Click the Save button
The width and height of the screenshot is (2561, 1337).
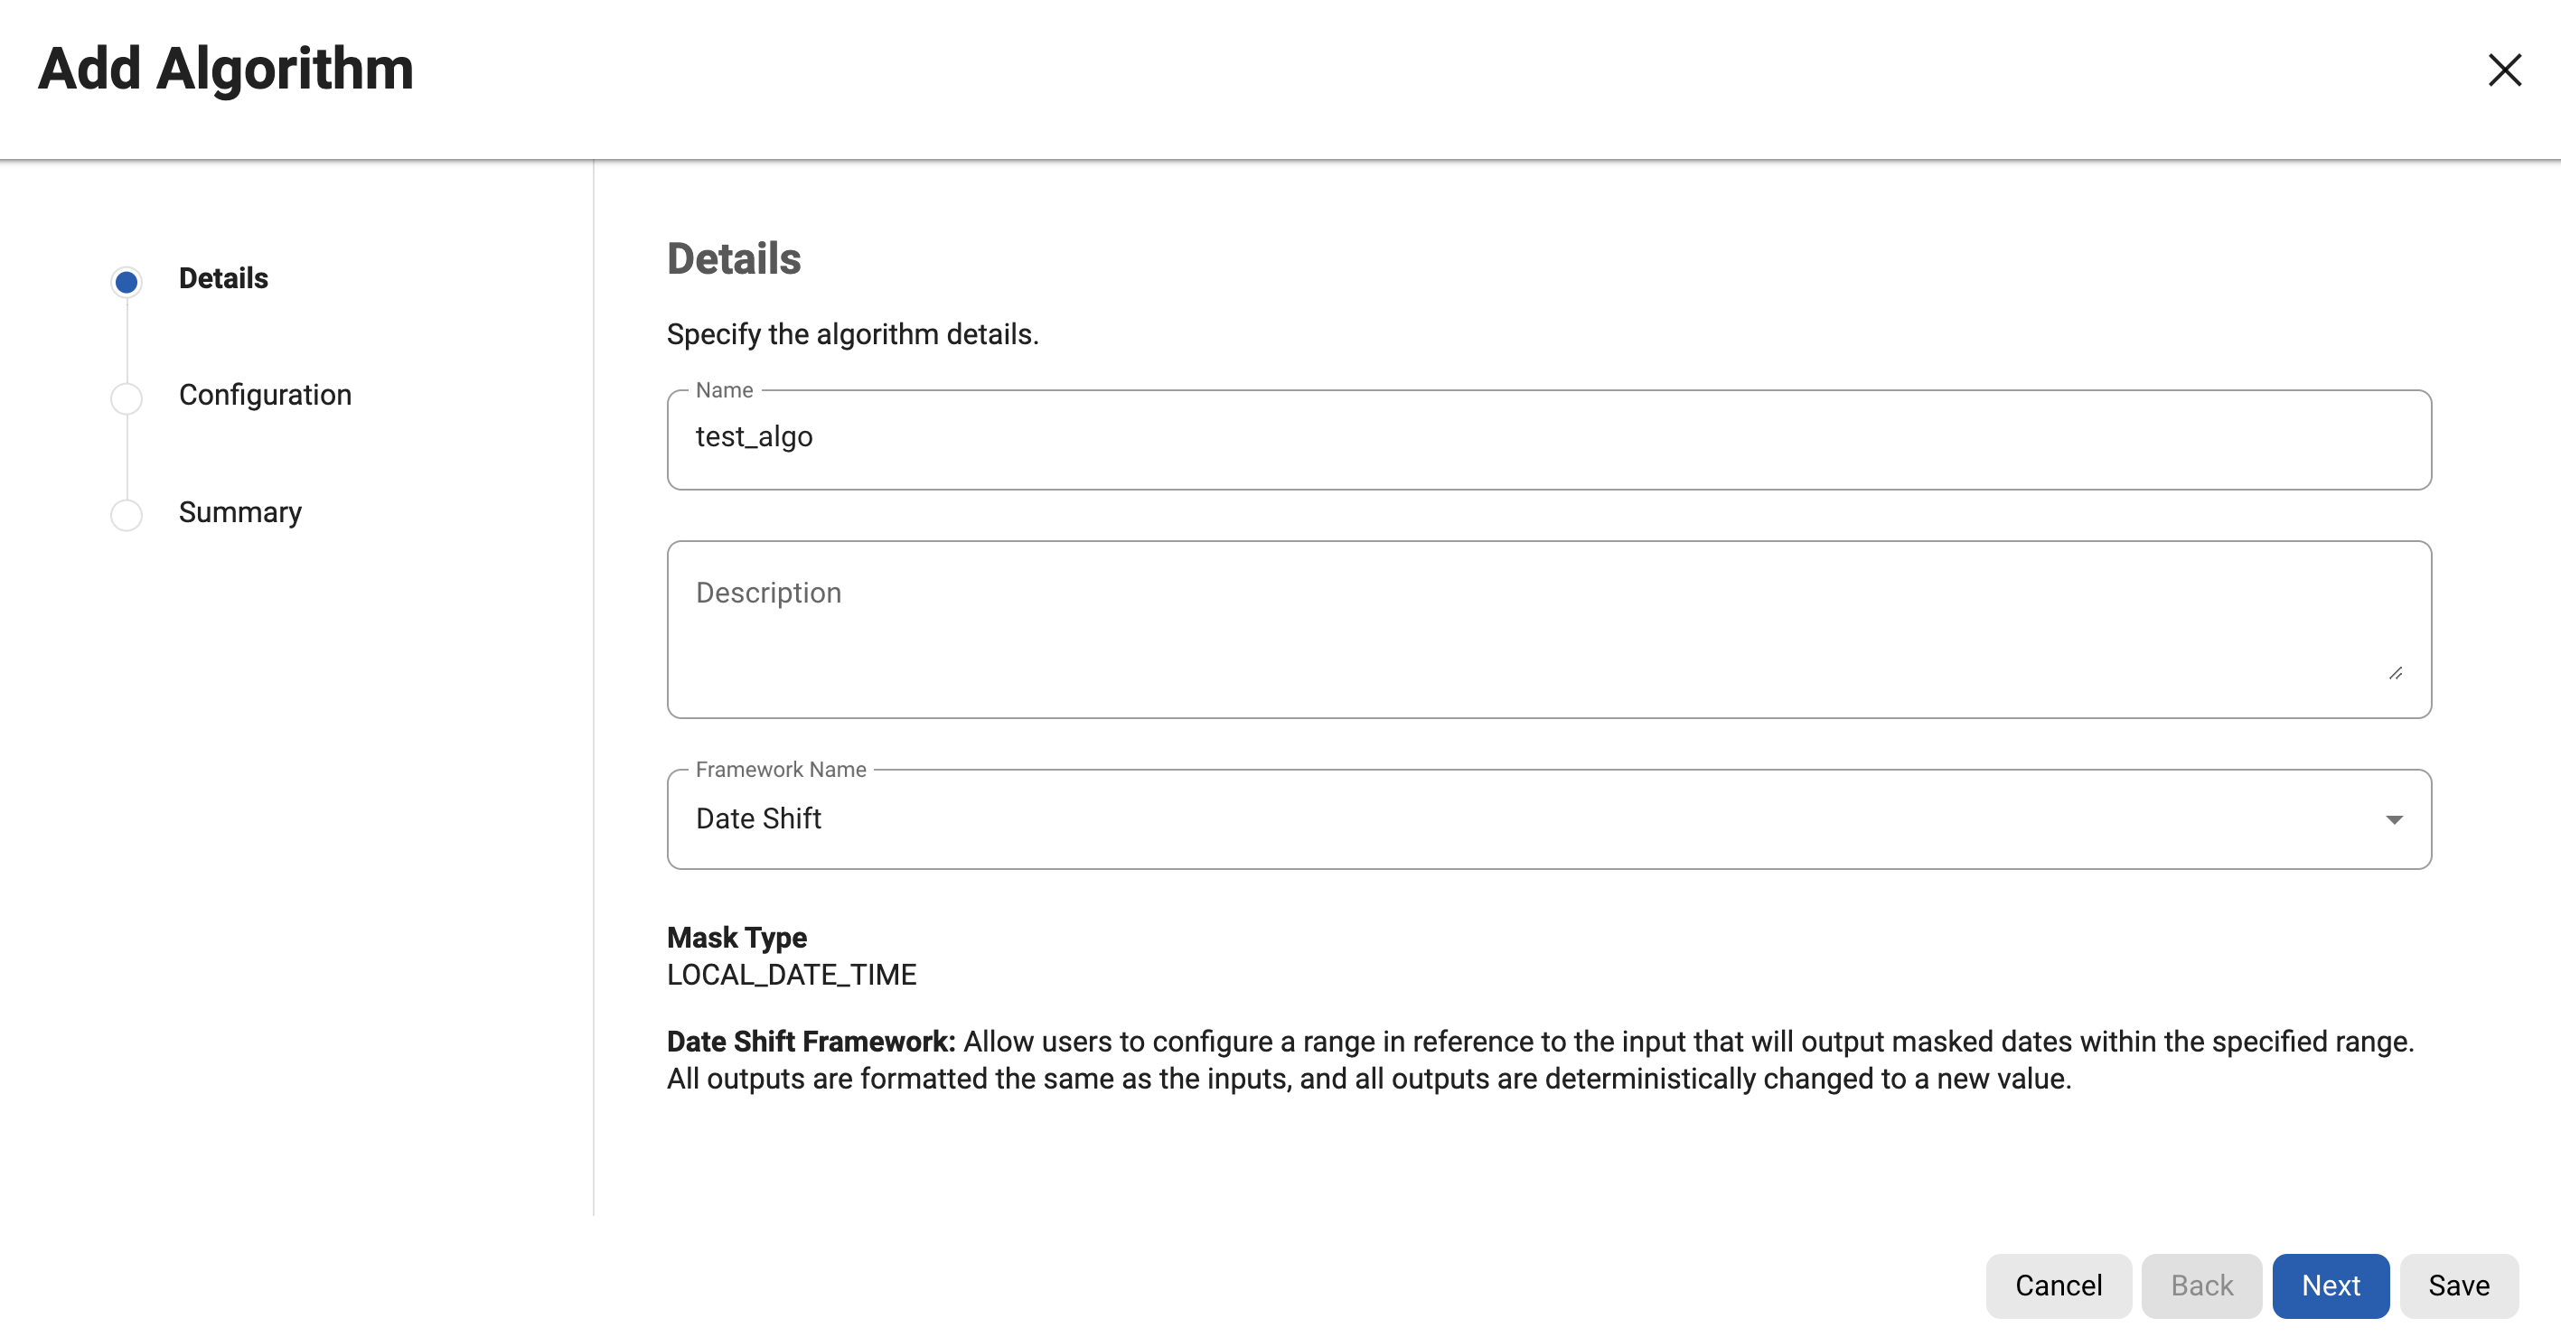[x=2459, y=1286]
